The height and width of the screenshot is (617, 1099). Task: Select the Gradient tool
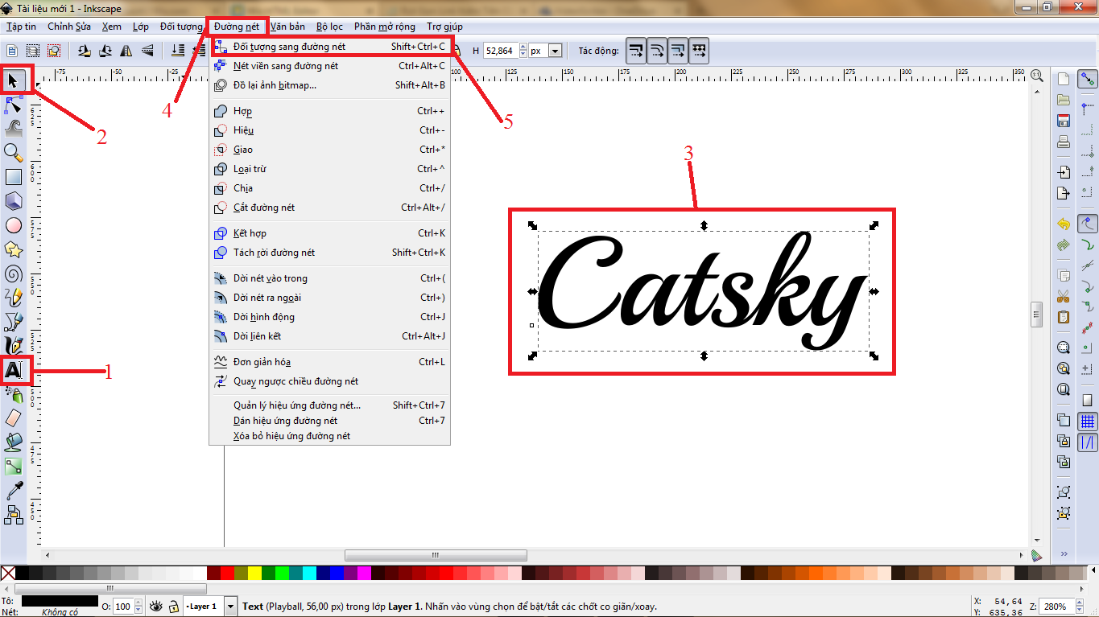point(14,465)
